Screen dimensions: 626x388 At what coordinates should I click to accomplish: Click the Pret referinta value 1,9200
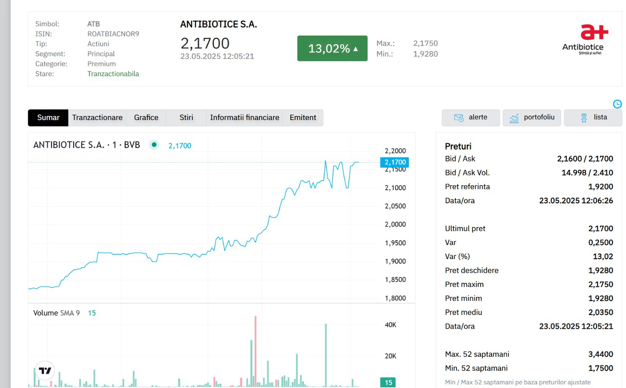(601, 187)
